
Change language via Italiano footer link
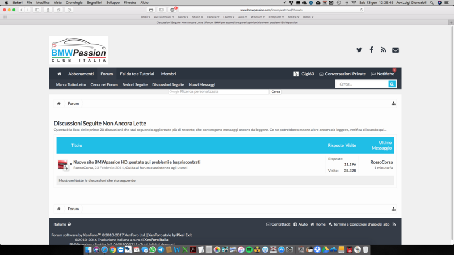click(62, 224)
